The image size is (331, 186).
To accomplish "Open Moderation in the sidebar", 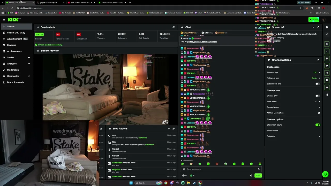I will [17, 70].
